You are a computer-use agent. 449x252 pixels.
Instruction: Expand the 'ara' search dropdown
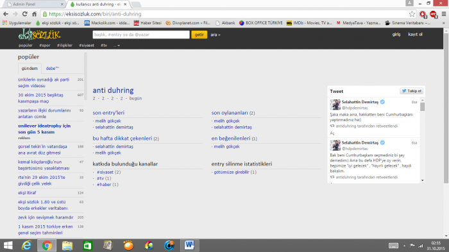(x=216, y=35)
